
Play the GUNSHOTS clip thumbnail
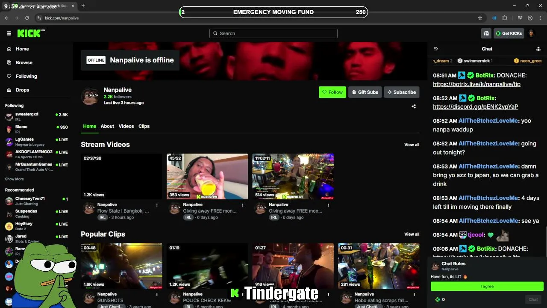click(122, 266)
